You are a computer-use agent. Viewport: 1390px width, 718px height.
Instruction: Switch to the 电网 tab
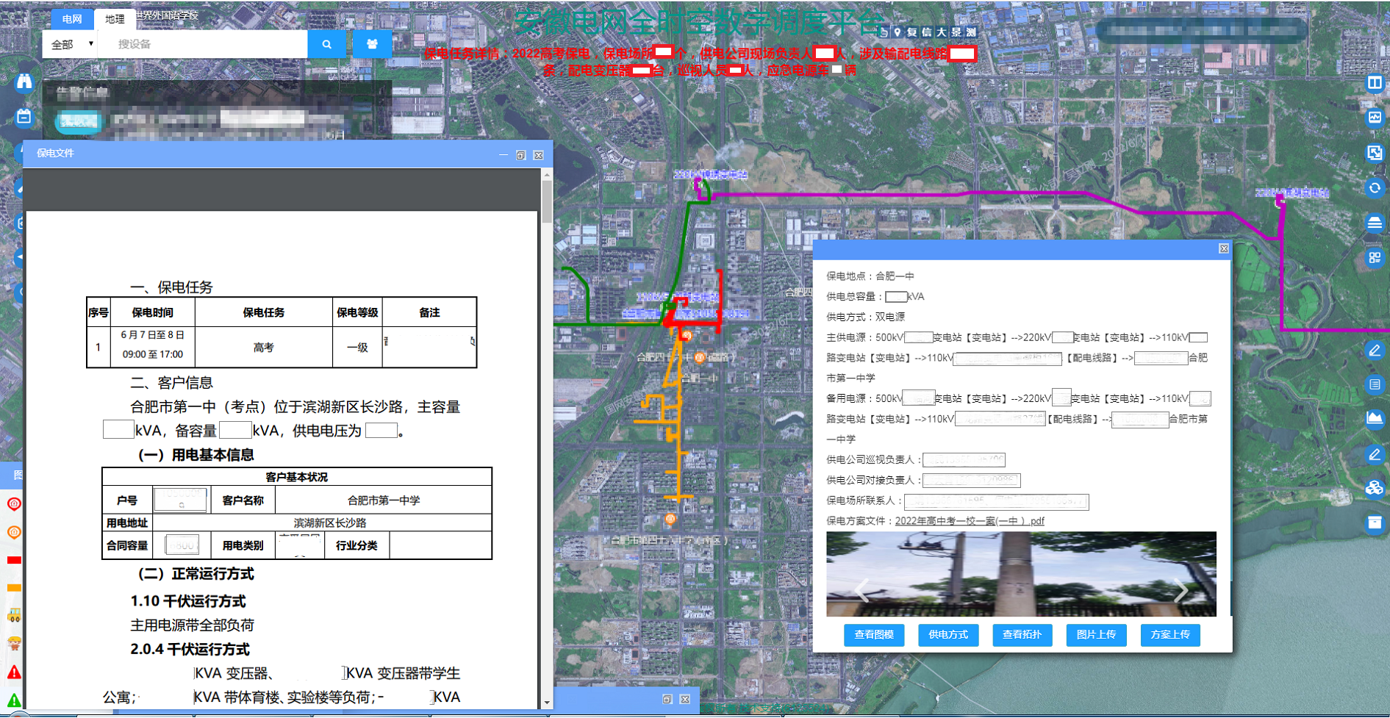[72, 19]
